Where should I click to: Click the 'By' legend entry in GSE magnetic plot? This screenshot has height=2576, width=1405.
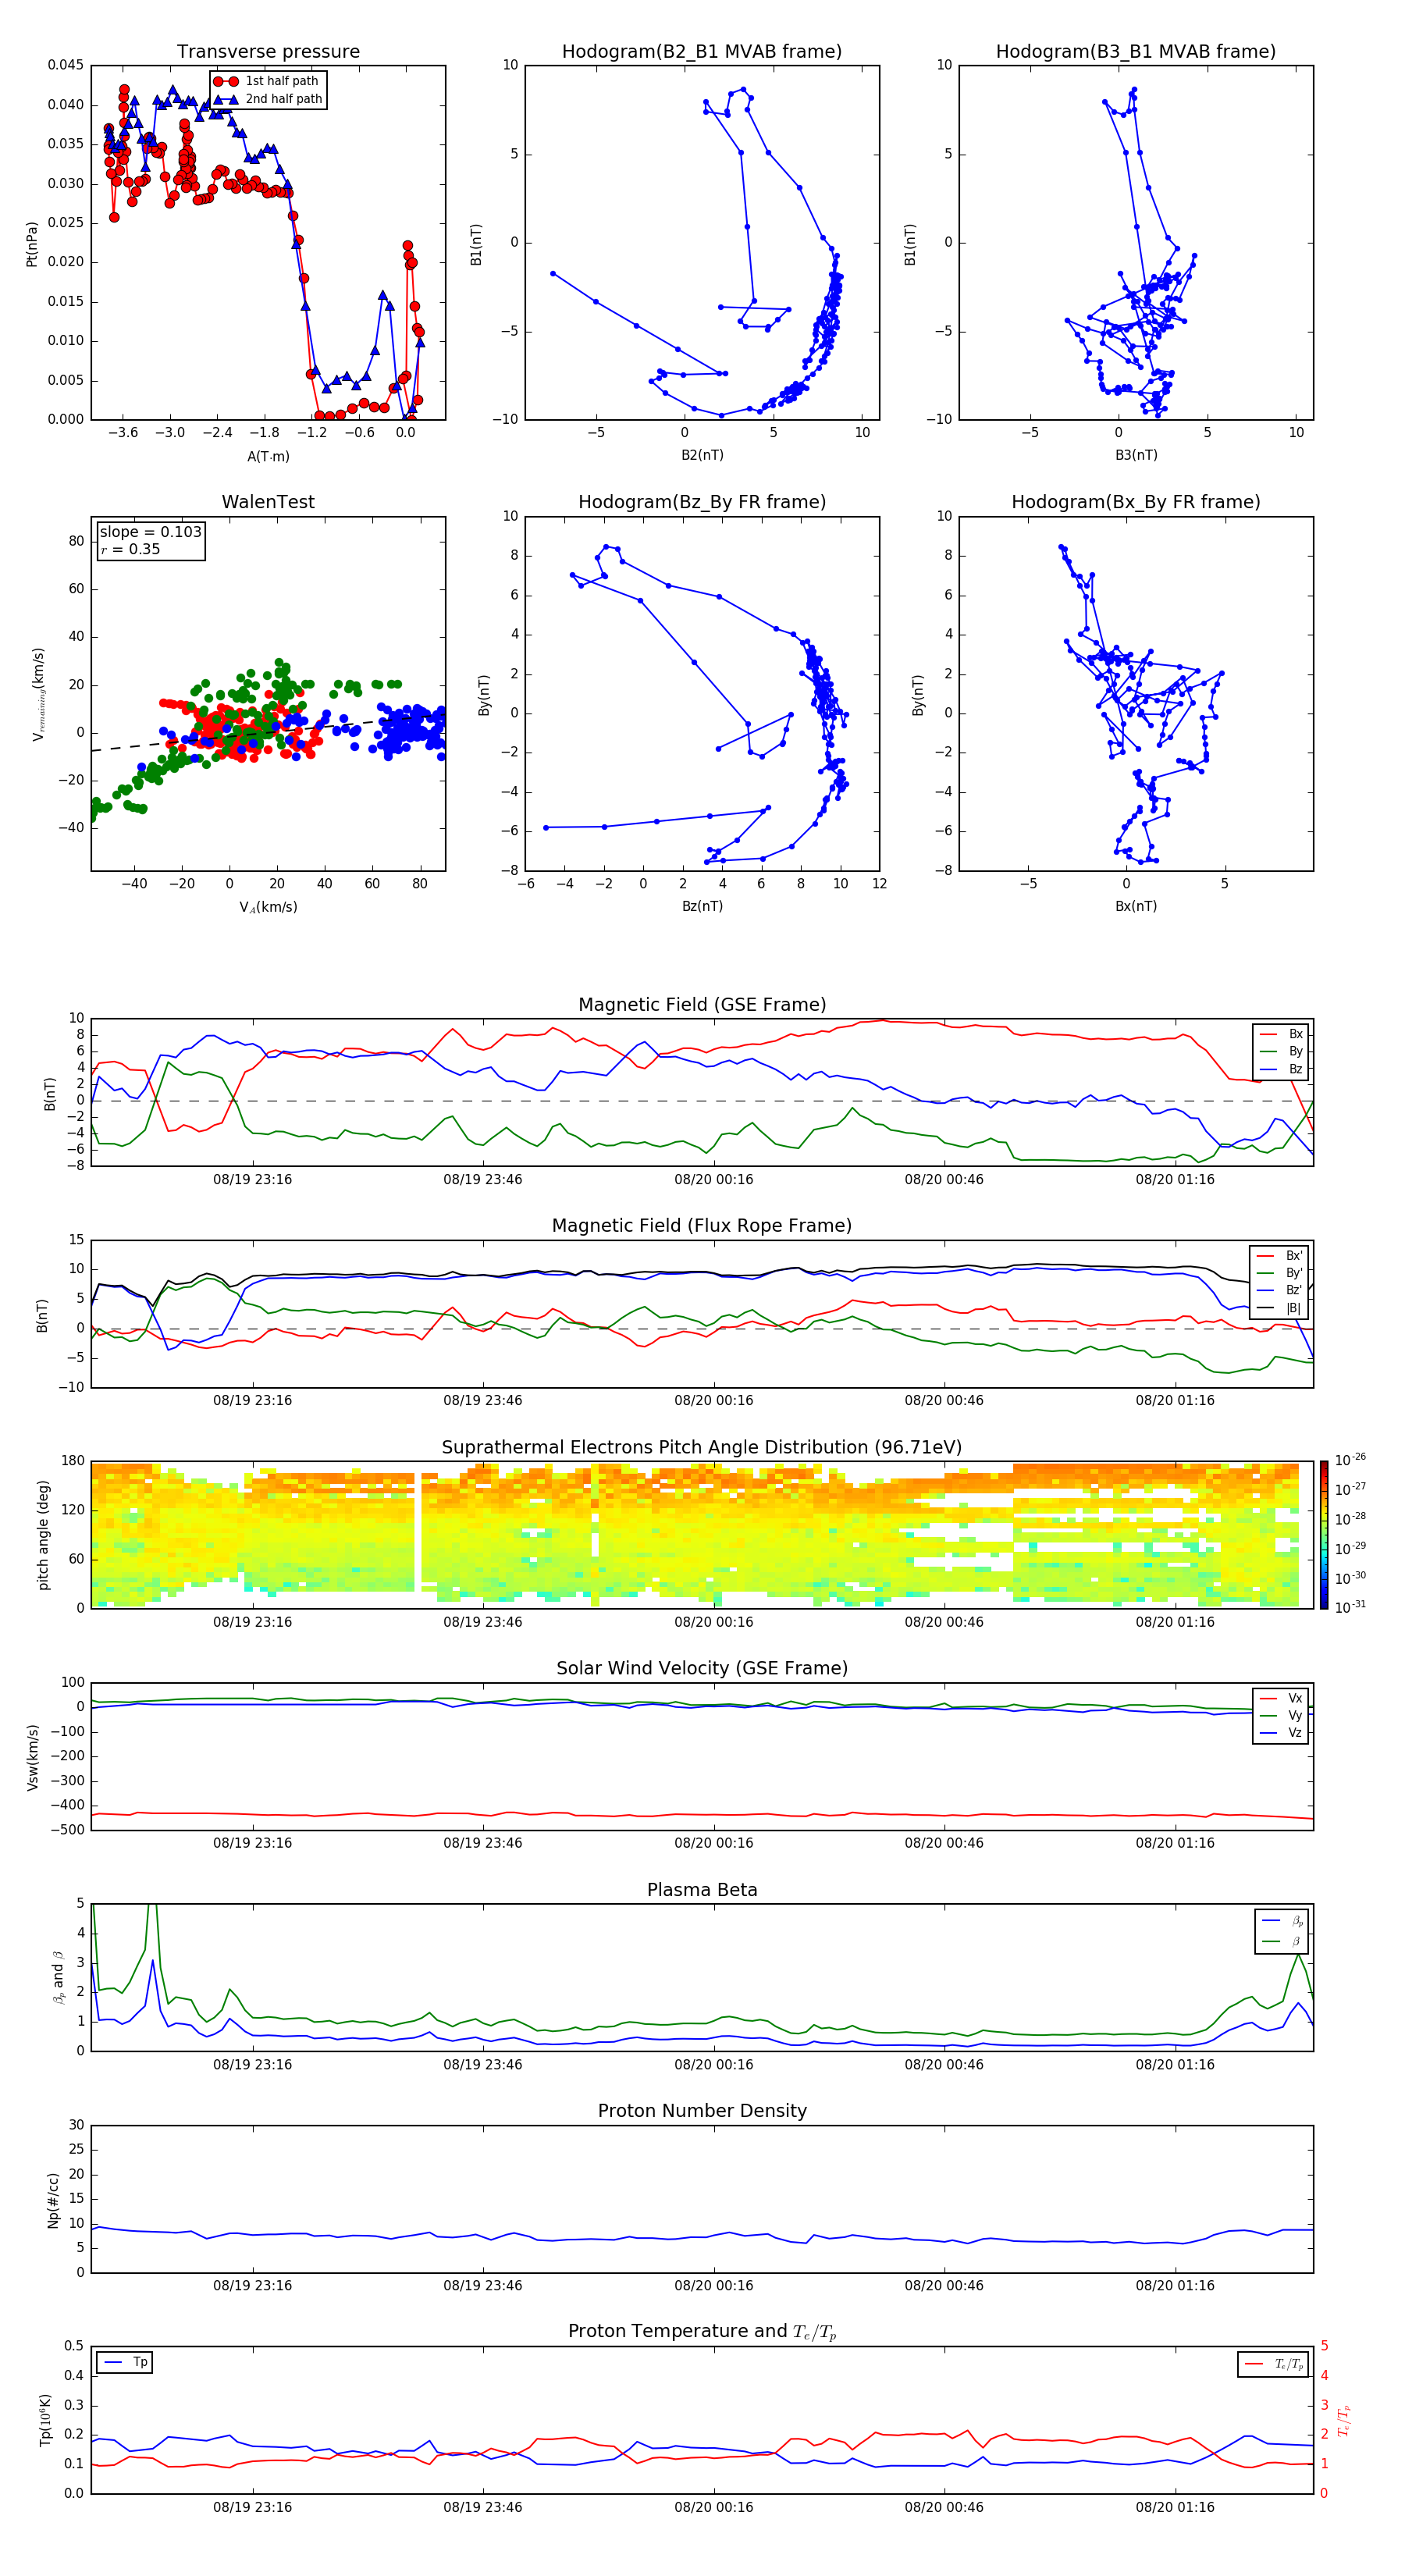(1282, 1051)
